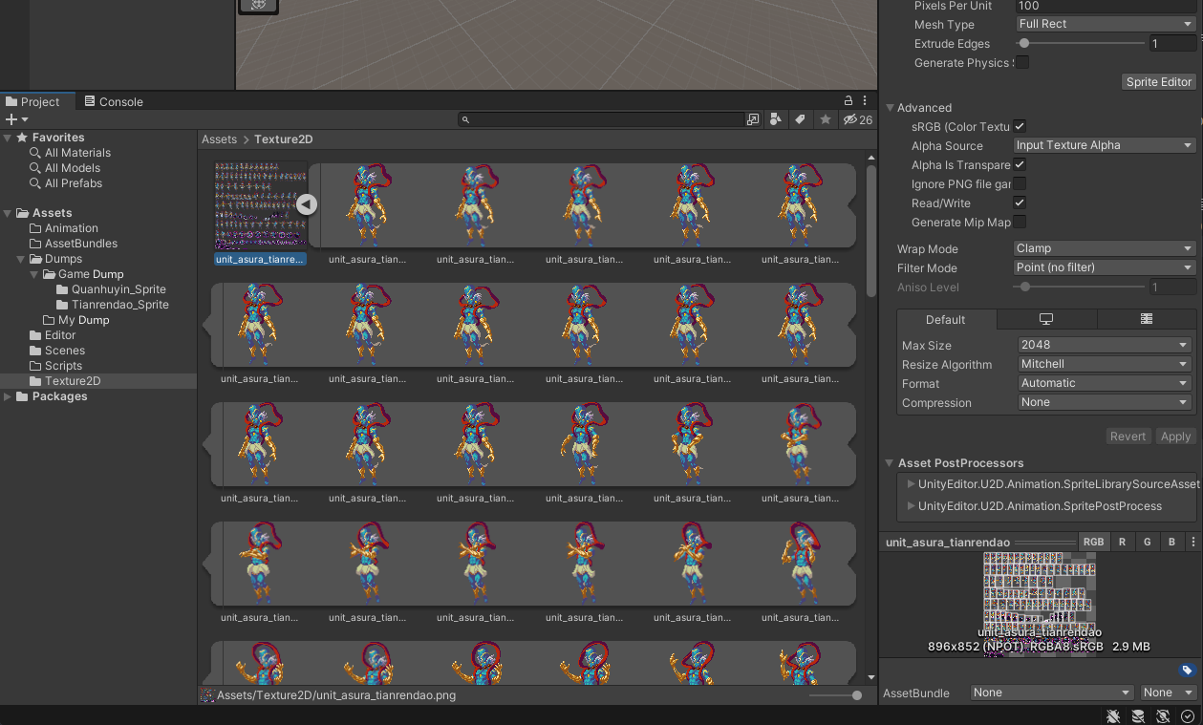Enable the Generate Mip Map checkbox

pos(1020,222)
